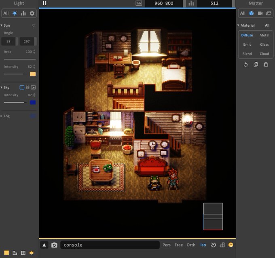Screen dimensions: 275x258
Task: Copy the material settings
Action: 256,65
